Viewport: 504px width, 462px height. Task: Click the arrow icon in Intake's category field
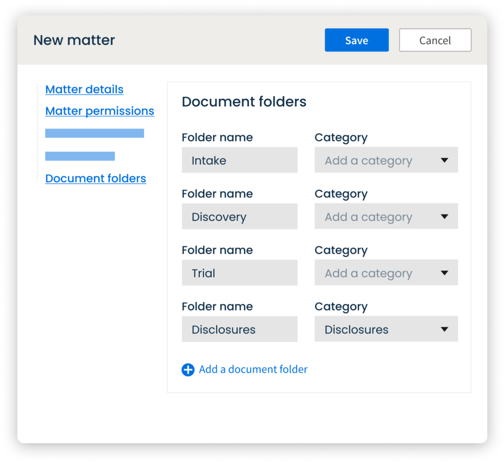coord(444,160)
